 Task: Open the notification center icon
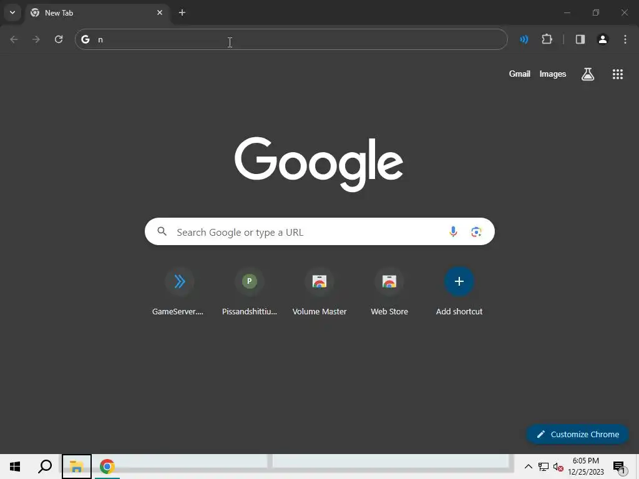coord(619,467)
